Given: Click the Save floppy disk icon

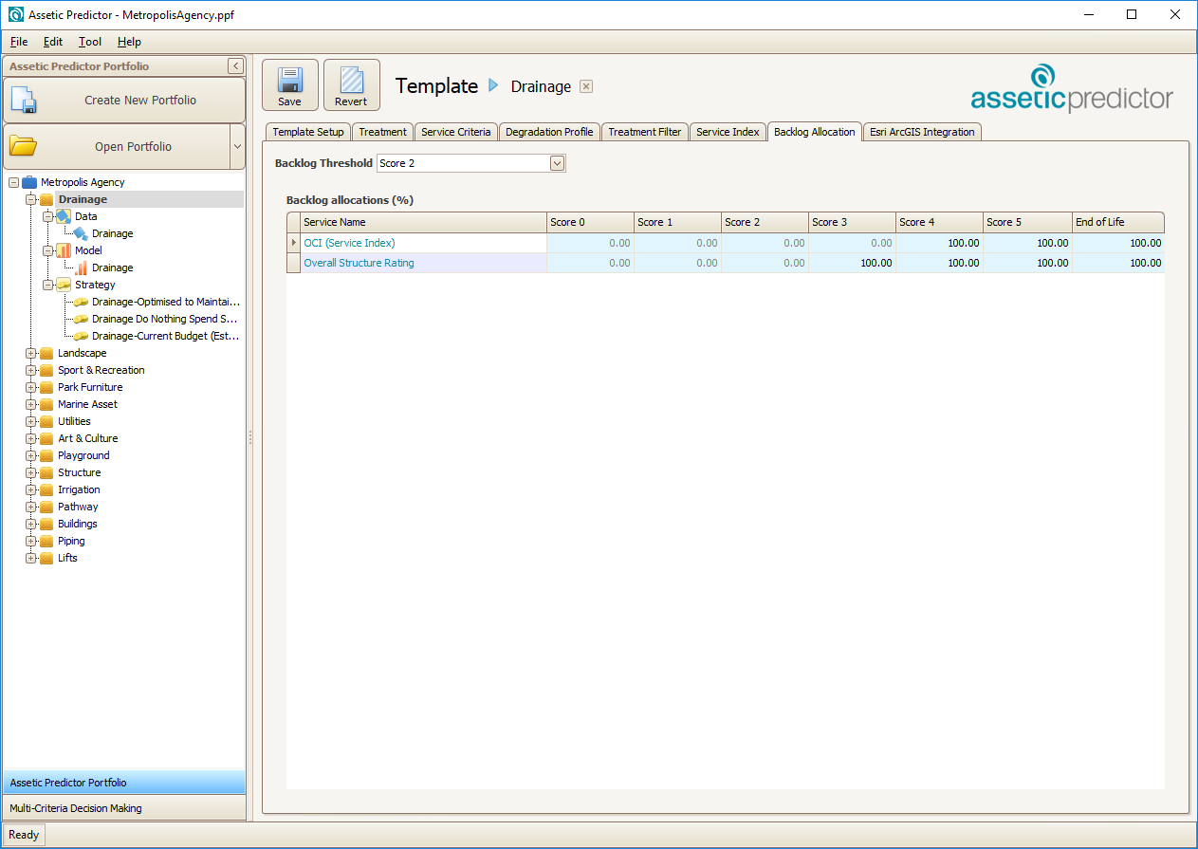Looking at the screenshot, I should click(289, 79).
